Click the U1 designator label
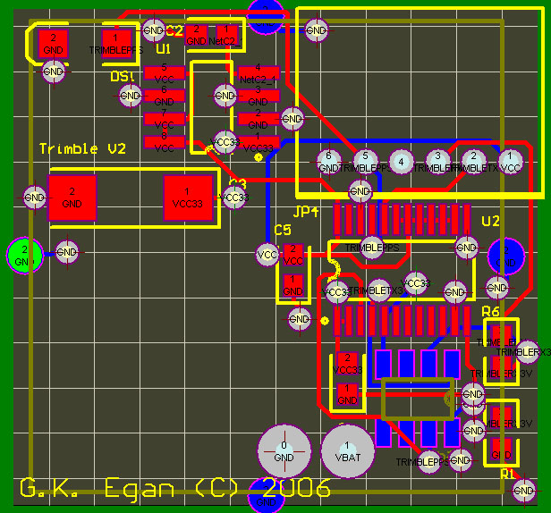This screenshot has height=513, width=551. click(x=164, y=49)
